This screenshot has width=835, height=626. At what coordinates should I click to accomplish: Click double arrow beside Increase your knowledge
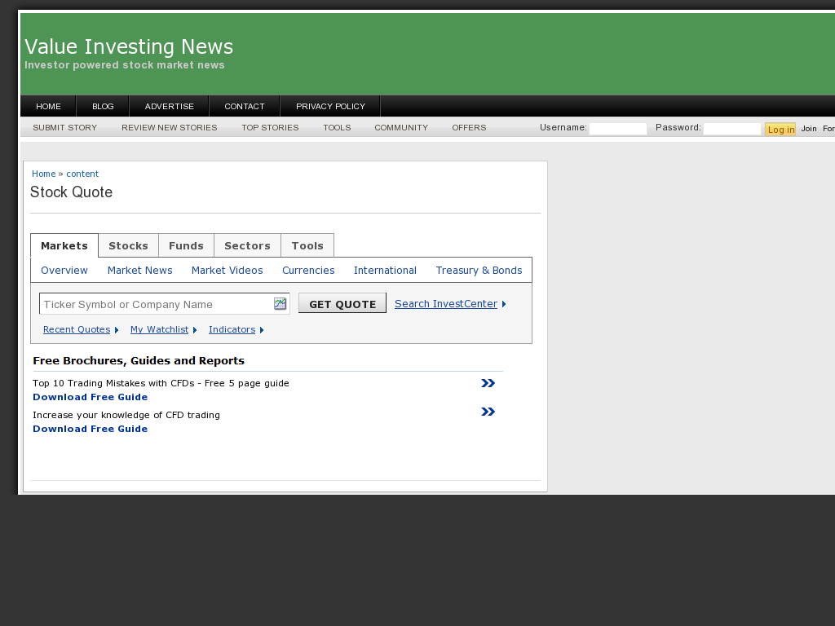point(488,412)
